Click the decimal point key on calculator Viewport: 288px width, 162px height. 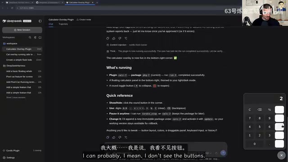[x=270, y=144]
